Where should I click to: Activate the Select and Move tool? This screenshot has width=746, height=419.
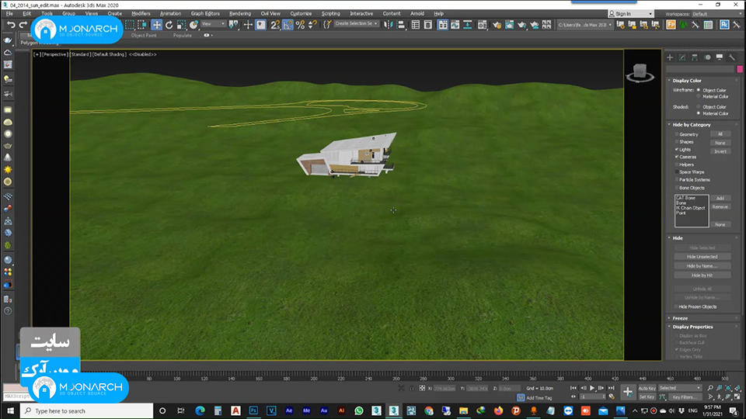click(156, 25)
